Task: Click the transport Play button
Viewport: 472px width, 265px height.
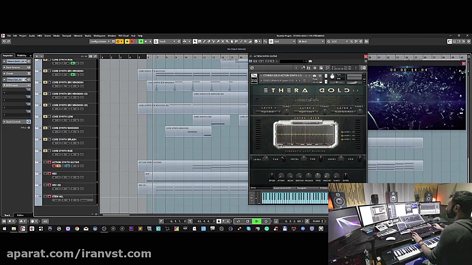Action: click(257, 221)
